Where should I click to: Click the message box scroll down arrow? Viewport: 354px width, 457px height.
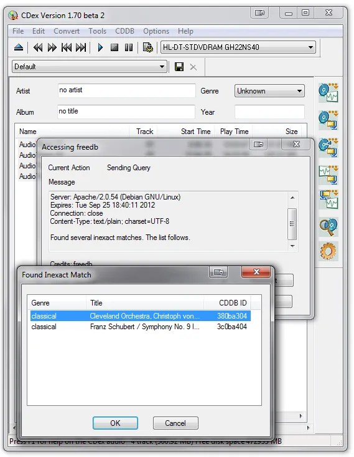(292, 246)
